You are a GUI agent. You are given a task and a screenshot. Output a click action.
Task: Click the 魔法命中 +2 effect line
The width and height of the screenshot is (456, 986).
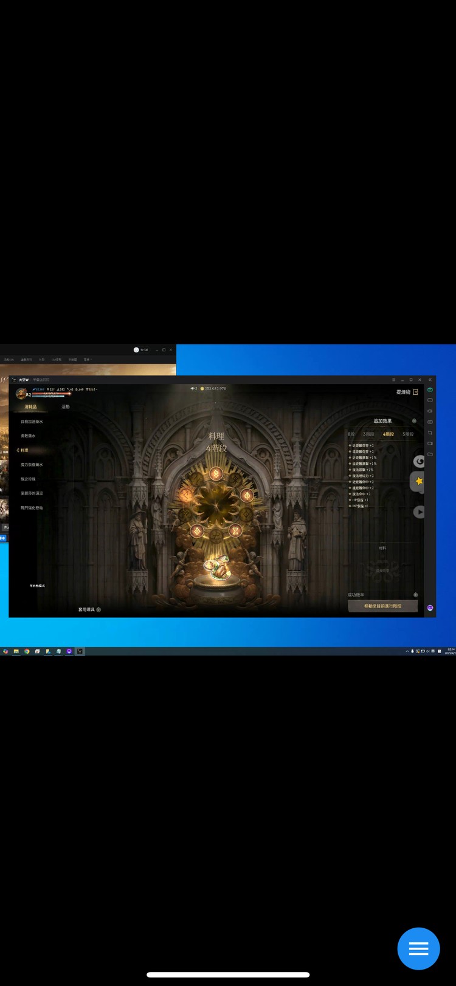coord(361,494)
